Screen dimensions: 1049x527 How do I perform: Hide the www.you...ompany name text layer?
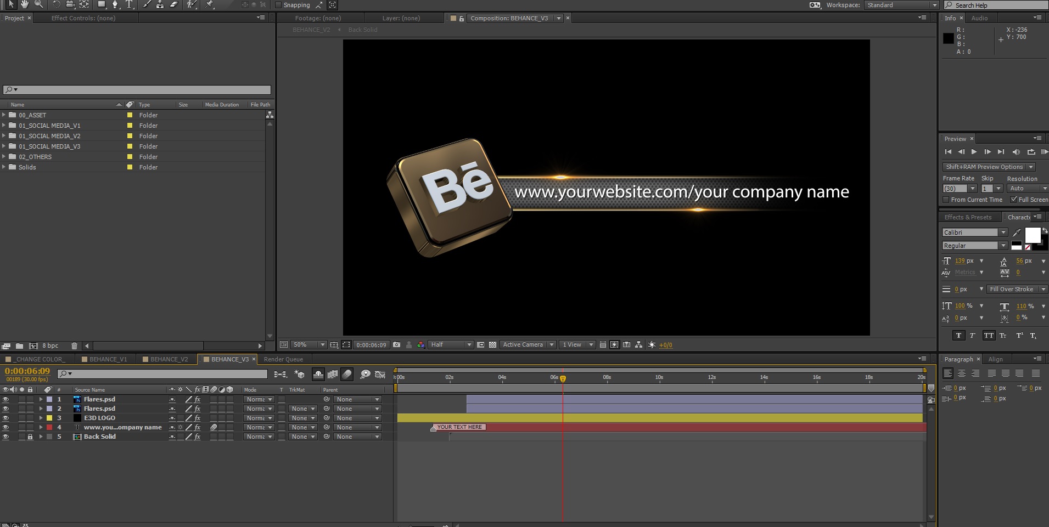click(6, 428)
